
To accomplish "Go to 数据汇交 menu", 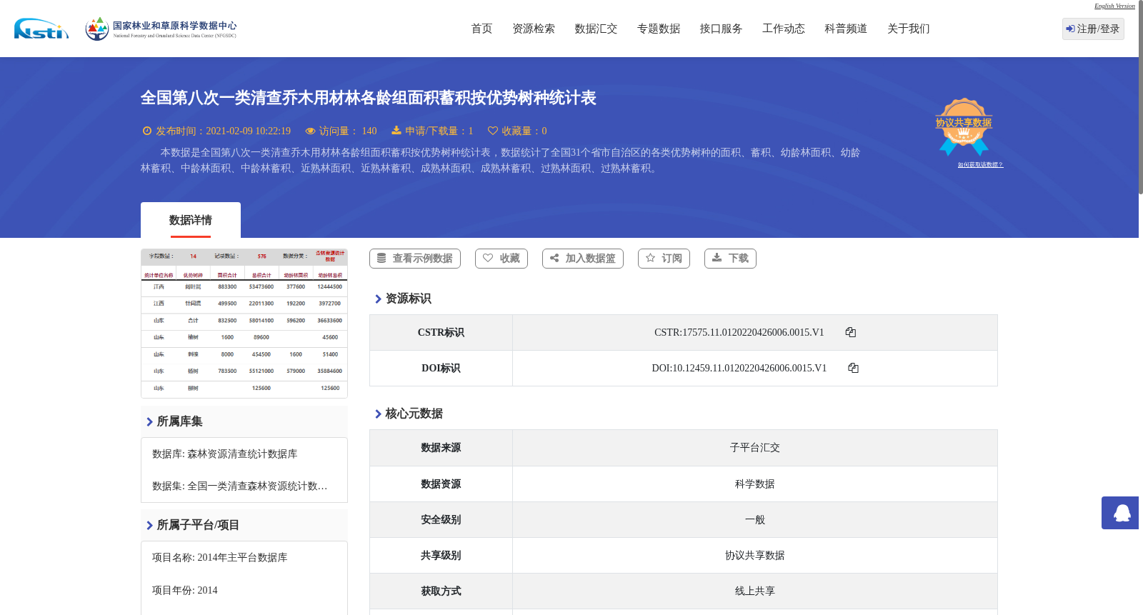I will click(x=596, y=29).
